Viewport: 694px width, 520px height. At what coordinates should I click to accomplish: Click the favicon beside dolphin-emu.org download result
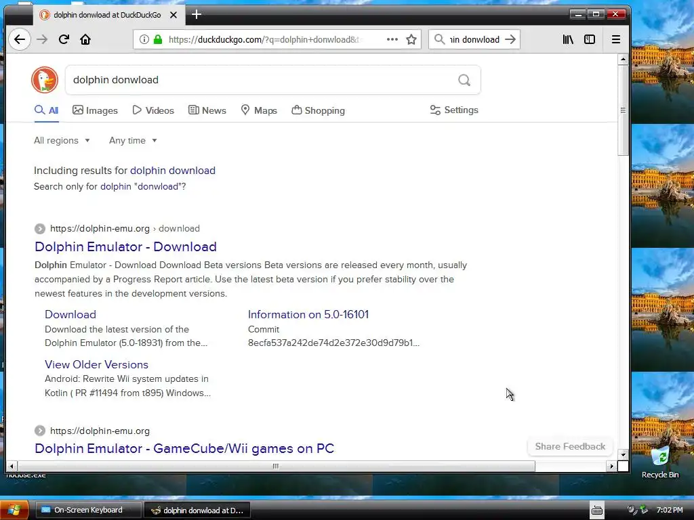tap(40, 229)
